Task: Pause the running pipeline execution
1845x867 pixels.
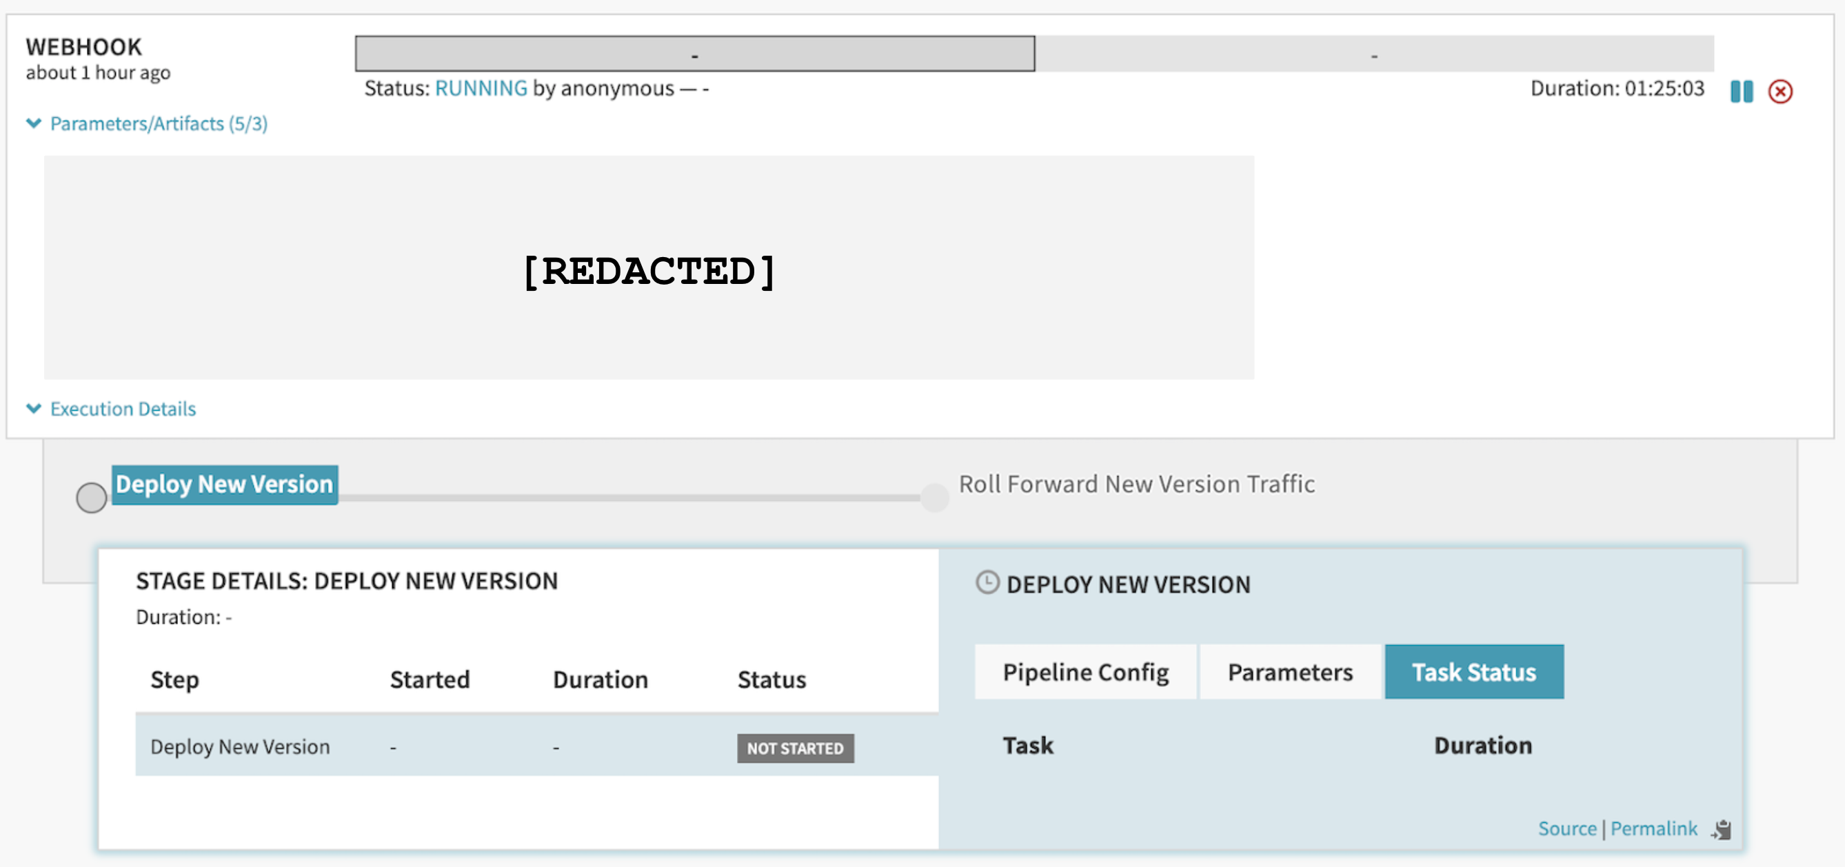Action: coord(1740,92)
